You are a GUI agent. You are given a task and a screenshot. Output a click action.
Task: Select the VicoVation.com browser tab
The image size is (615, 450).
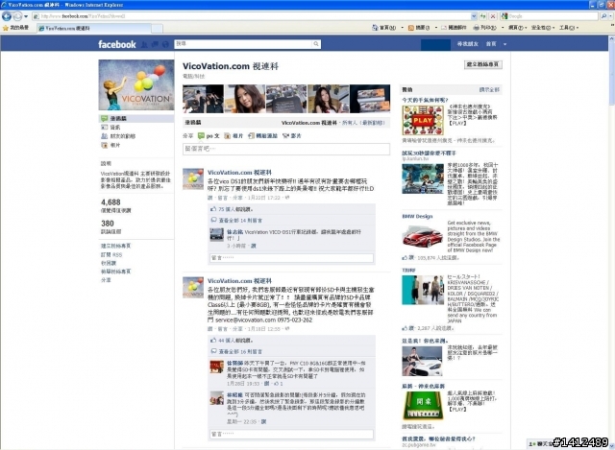[94, 28]
